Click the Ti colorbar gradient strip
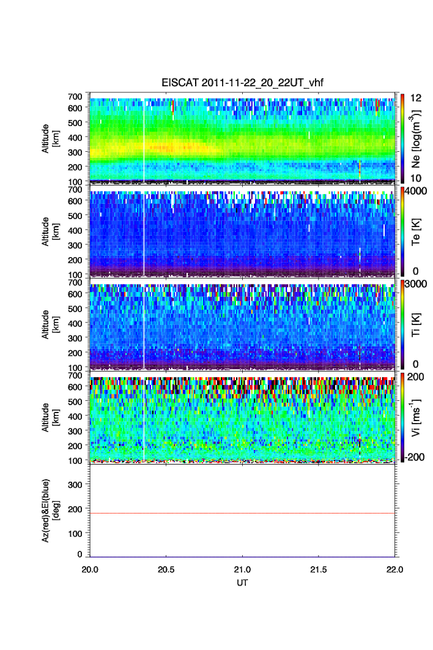Viewport: 433px width, 650px height. (x=402, y=324)
